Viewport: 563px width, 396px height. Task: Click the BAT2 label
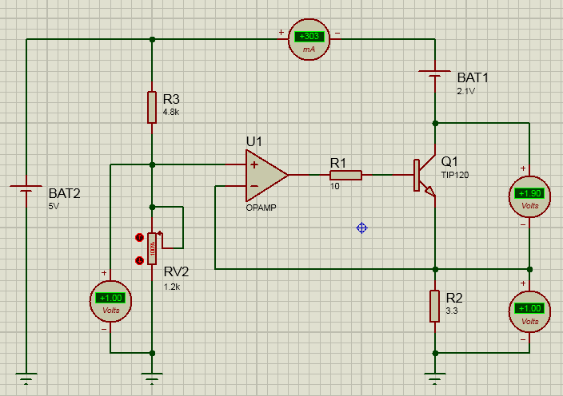(x=64, y=193)
